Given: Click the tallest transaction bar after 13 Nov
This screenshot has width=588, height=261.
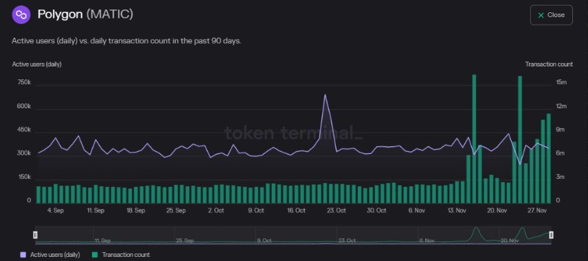Looking at the screenshot, I should pos(474,139).
